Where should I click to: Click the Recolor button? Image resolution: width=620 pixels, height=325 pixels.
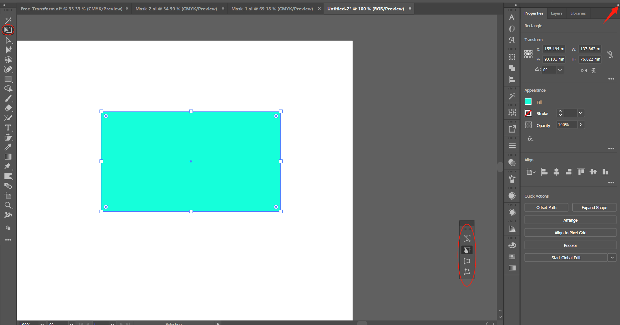(x=570, y=245)
